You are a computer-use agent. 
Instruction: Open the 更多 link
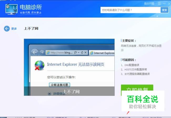tap(14, 29)
